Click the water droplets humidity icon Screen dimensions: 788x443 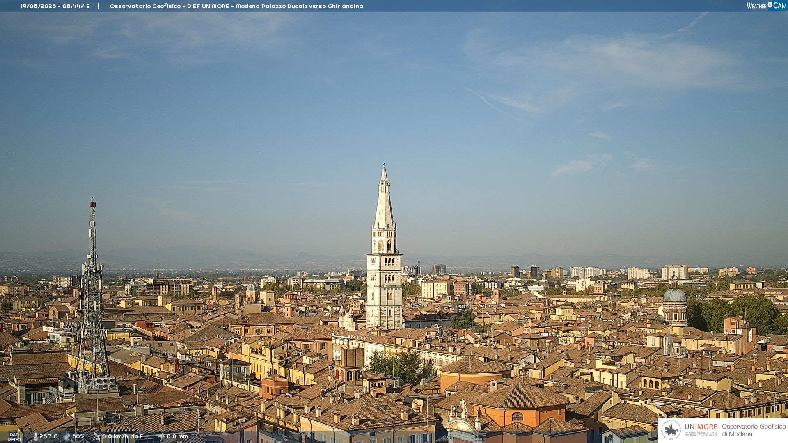pos(66,436)
